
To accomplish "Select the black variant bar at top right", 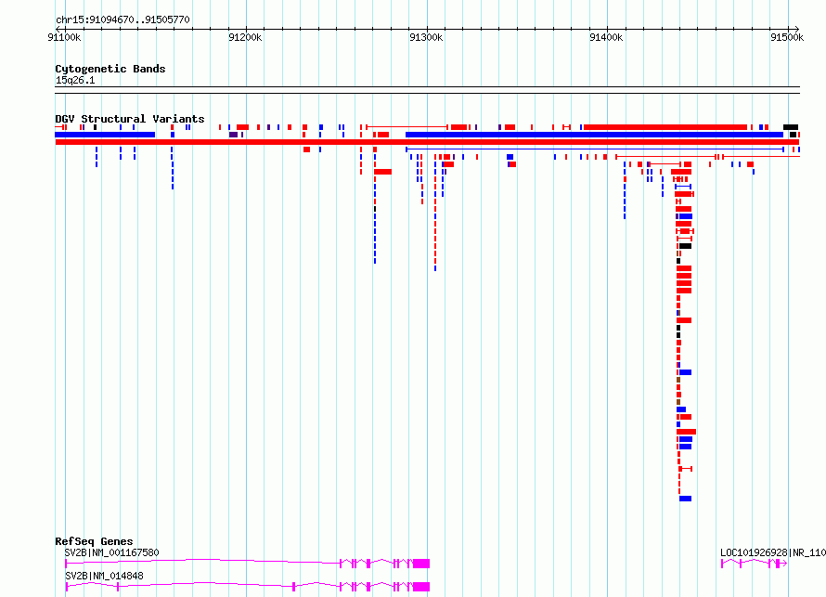I will pyautogui.click(x=791, y=127).
